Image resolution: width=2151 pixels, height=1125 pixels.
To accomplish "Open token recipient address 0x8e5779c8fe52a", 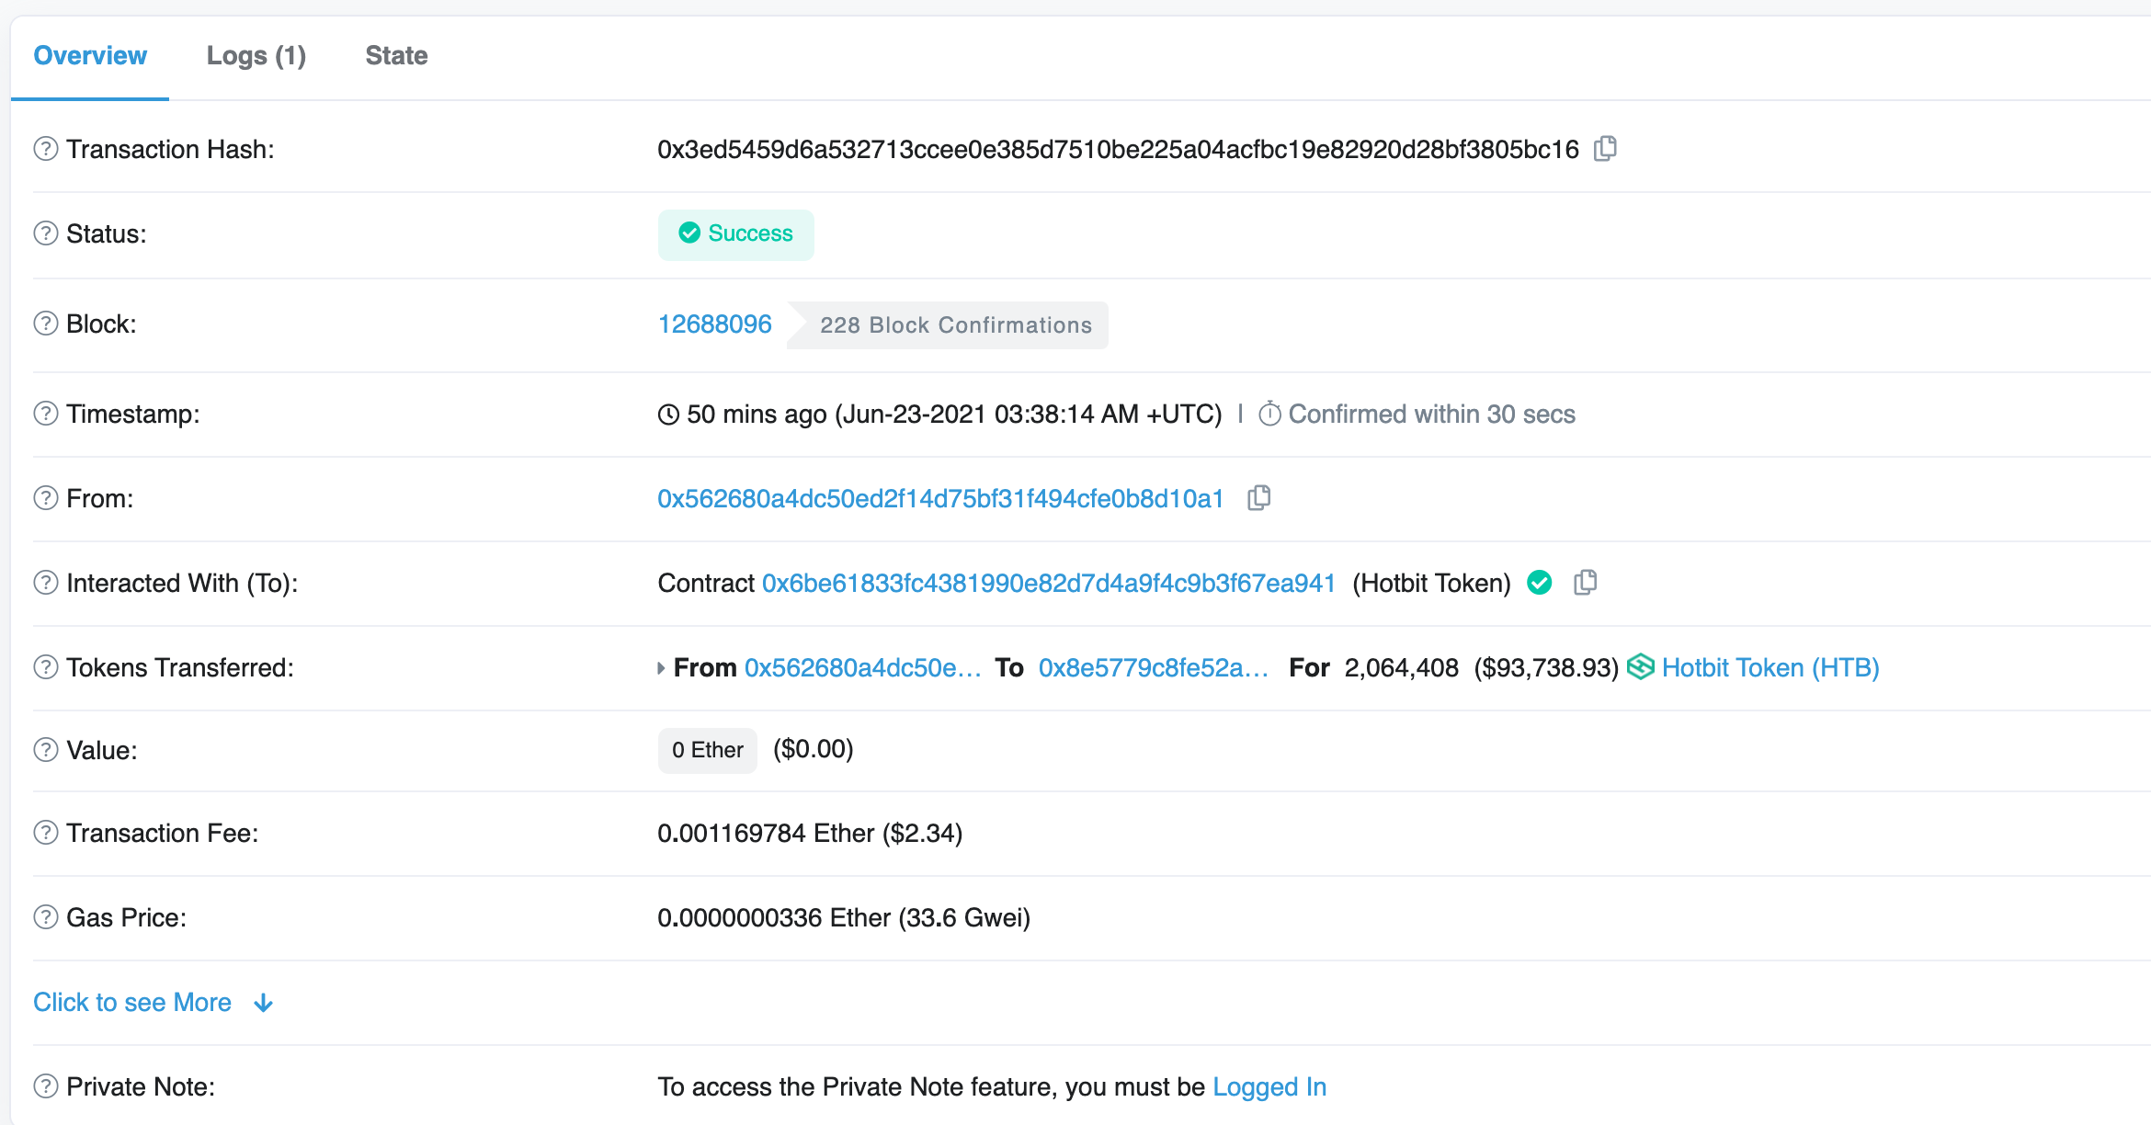I will 1153,667.
